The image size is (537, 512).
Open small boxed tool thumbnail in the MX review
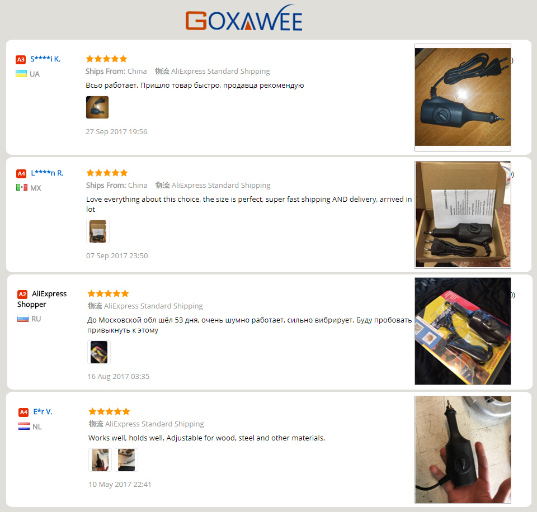(x=98, y=231)
